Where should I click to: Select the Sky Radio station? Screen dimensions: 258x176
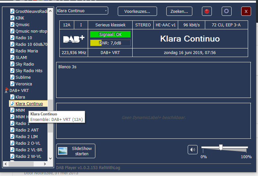click(25, 64)
